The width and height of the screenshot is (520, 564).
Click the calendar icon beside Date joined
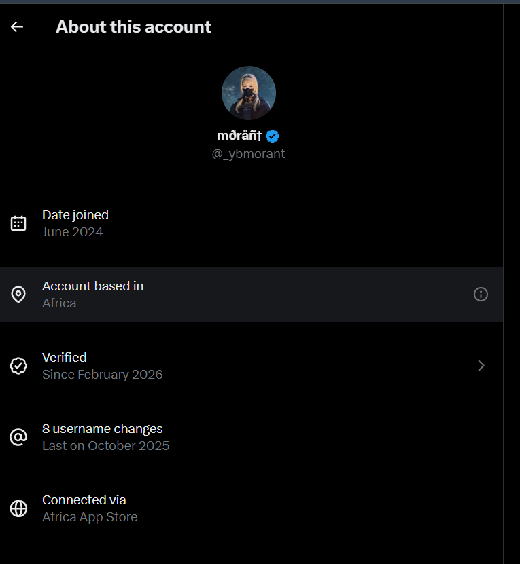pyautogui.click(x=18, y=223)
